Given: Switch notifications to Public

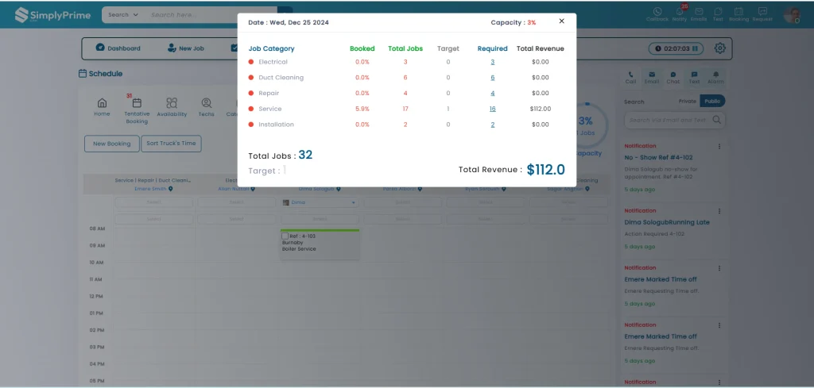Looking at the screenshot, I should [x=712, y=101].
